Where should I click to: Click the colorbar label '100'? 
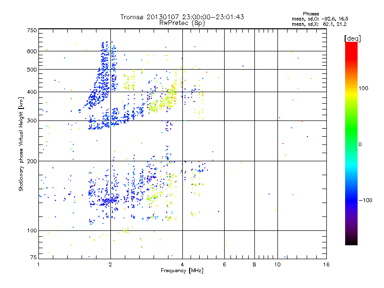point(363,88)
